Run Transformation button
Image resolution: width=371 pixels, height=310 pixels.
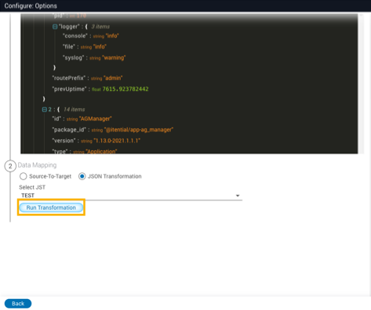tap(51, 207)
